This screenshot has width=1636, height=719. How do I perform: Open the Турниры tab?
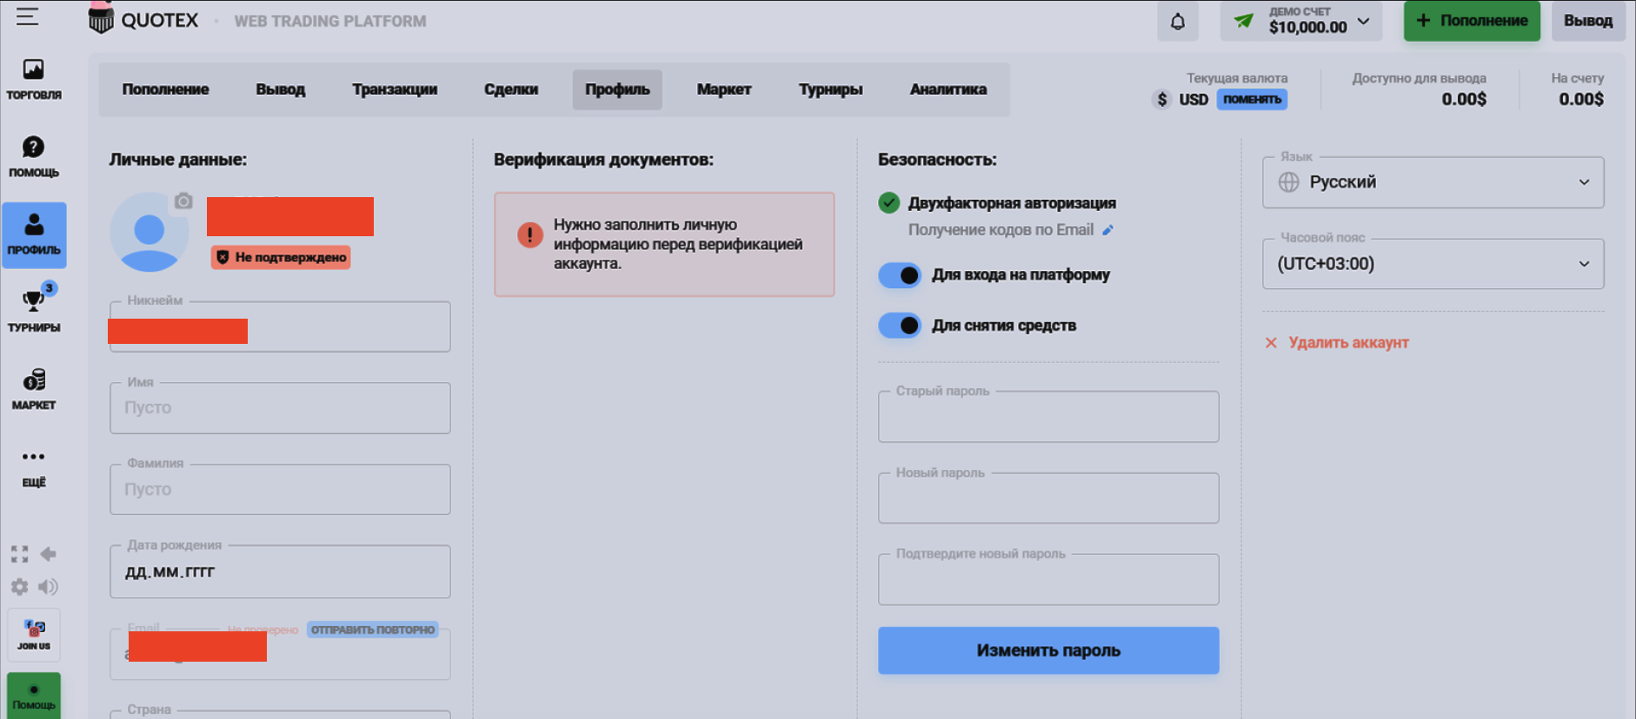coord(830,89)
